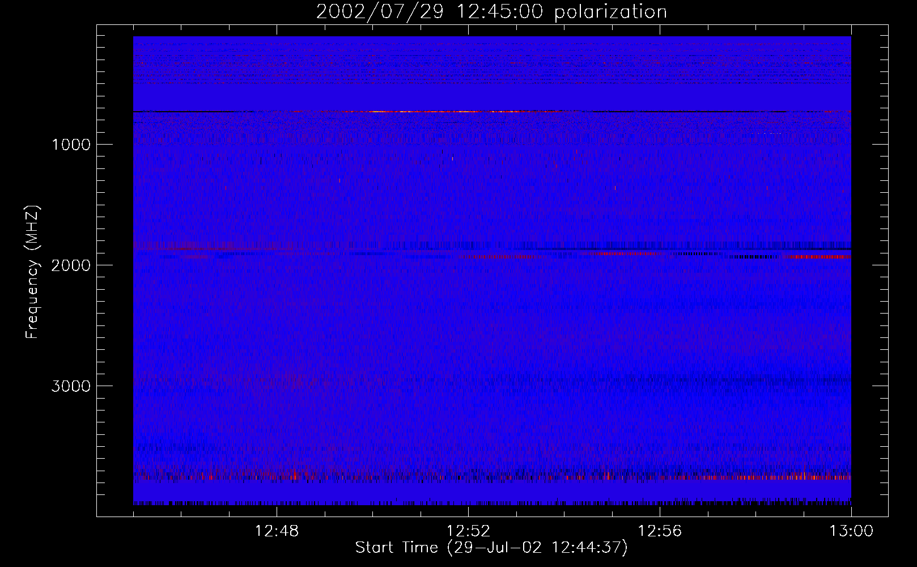This screenshot has height=567, width=917.
Task: Select the 3000 frequency tick label
Action: point(71,386)
